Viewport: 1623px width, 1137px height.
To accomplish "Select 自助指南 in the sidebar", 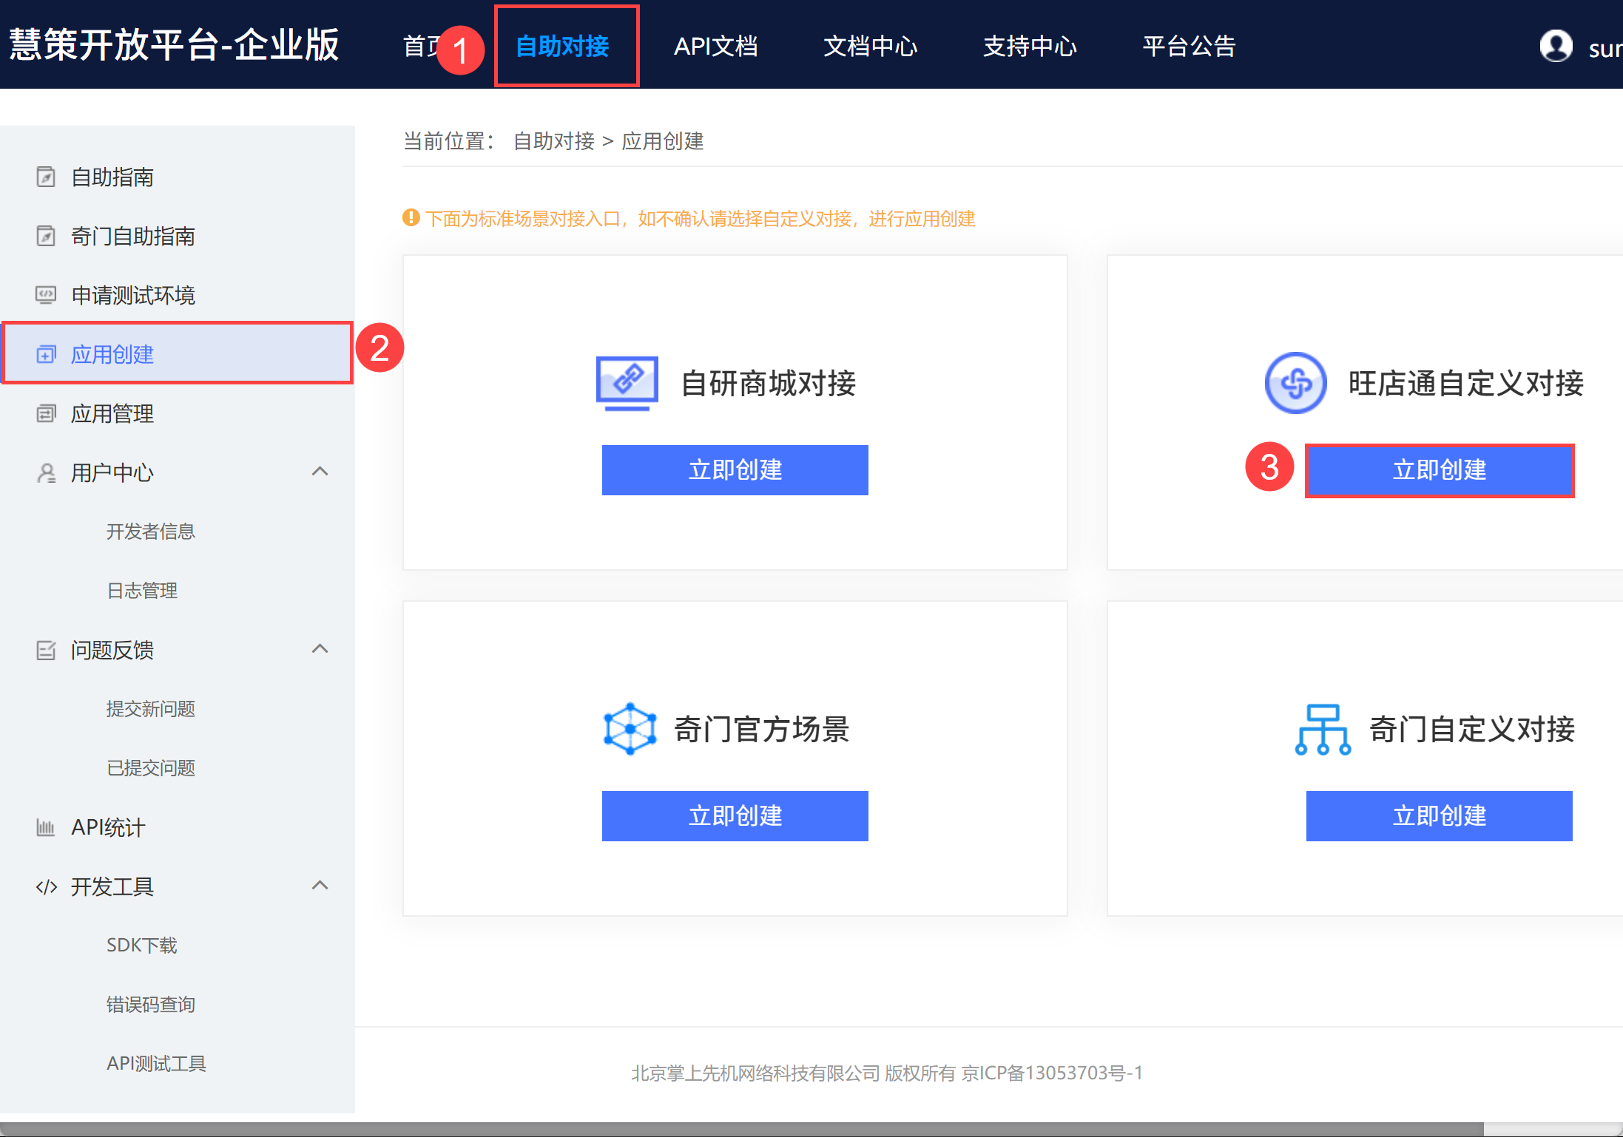I will point(178,177).
